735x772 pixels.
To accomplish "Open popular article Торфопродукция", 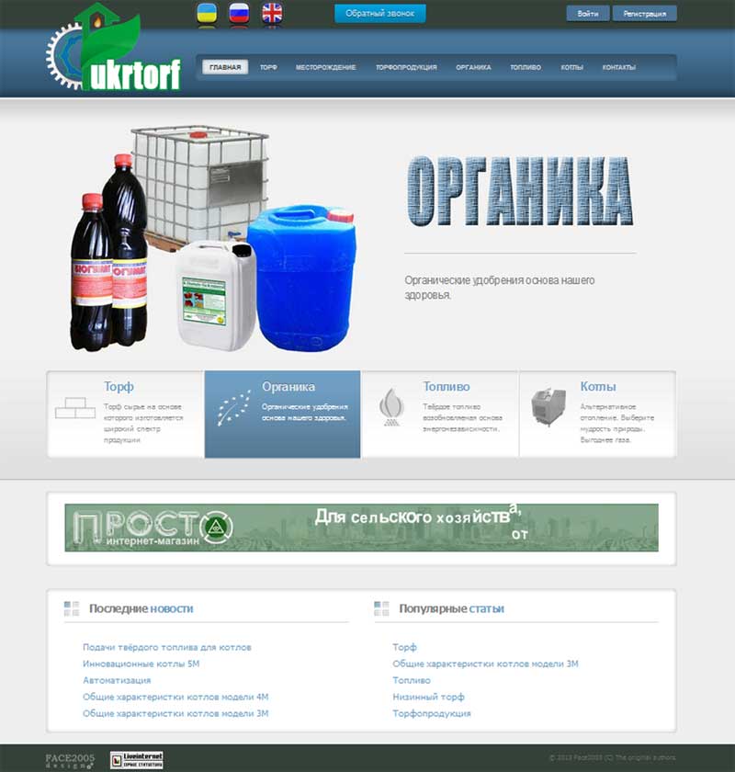I will (x=432, y=713).
